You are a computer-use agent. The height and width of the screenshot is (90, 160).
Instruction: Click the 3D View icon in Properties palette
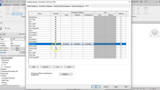click(1, 28)
